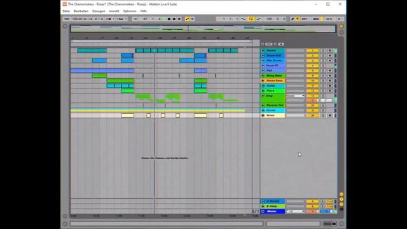Arm the War Drums track for recording
The image size is (407, 229).
(x=330, y=60)
